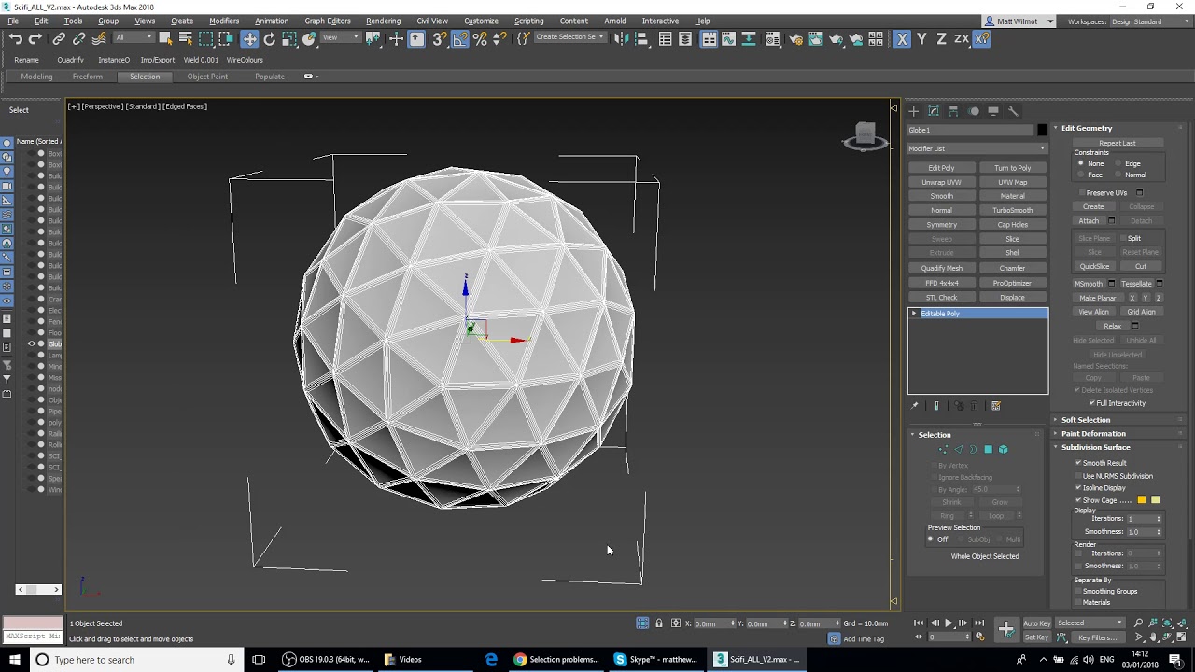Switch to the Object Paint ribbon tab
Viewport: 1195px width, 672px height.
tap(207, 77)
